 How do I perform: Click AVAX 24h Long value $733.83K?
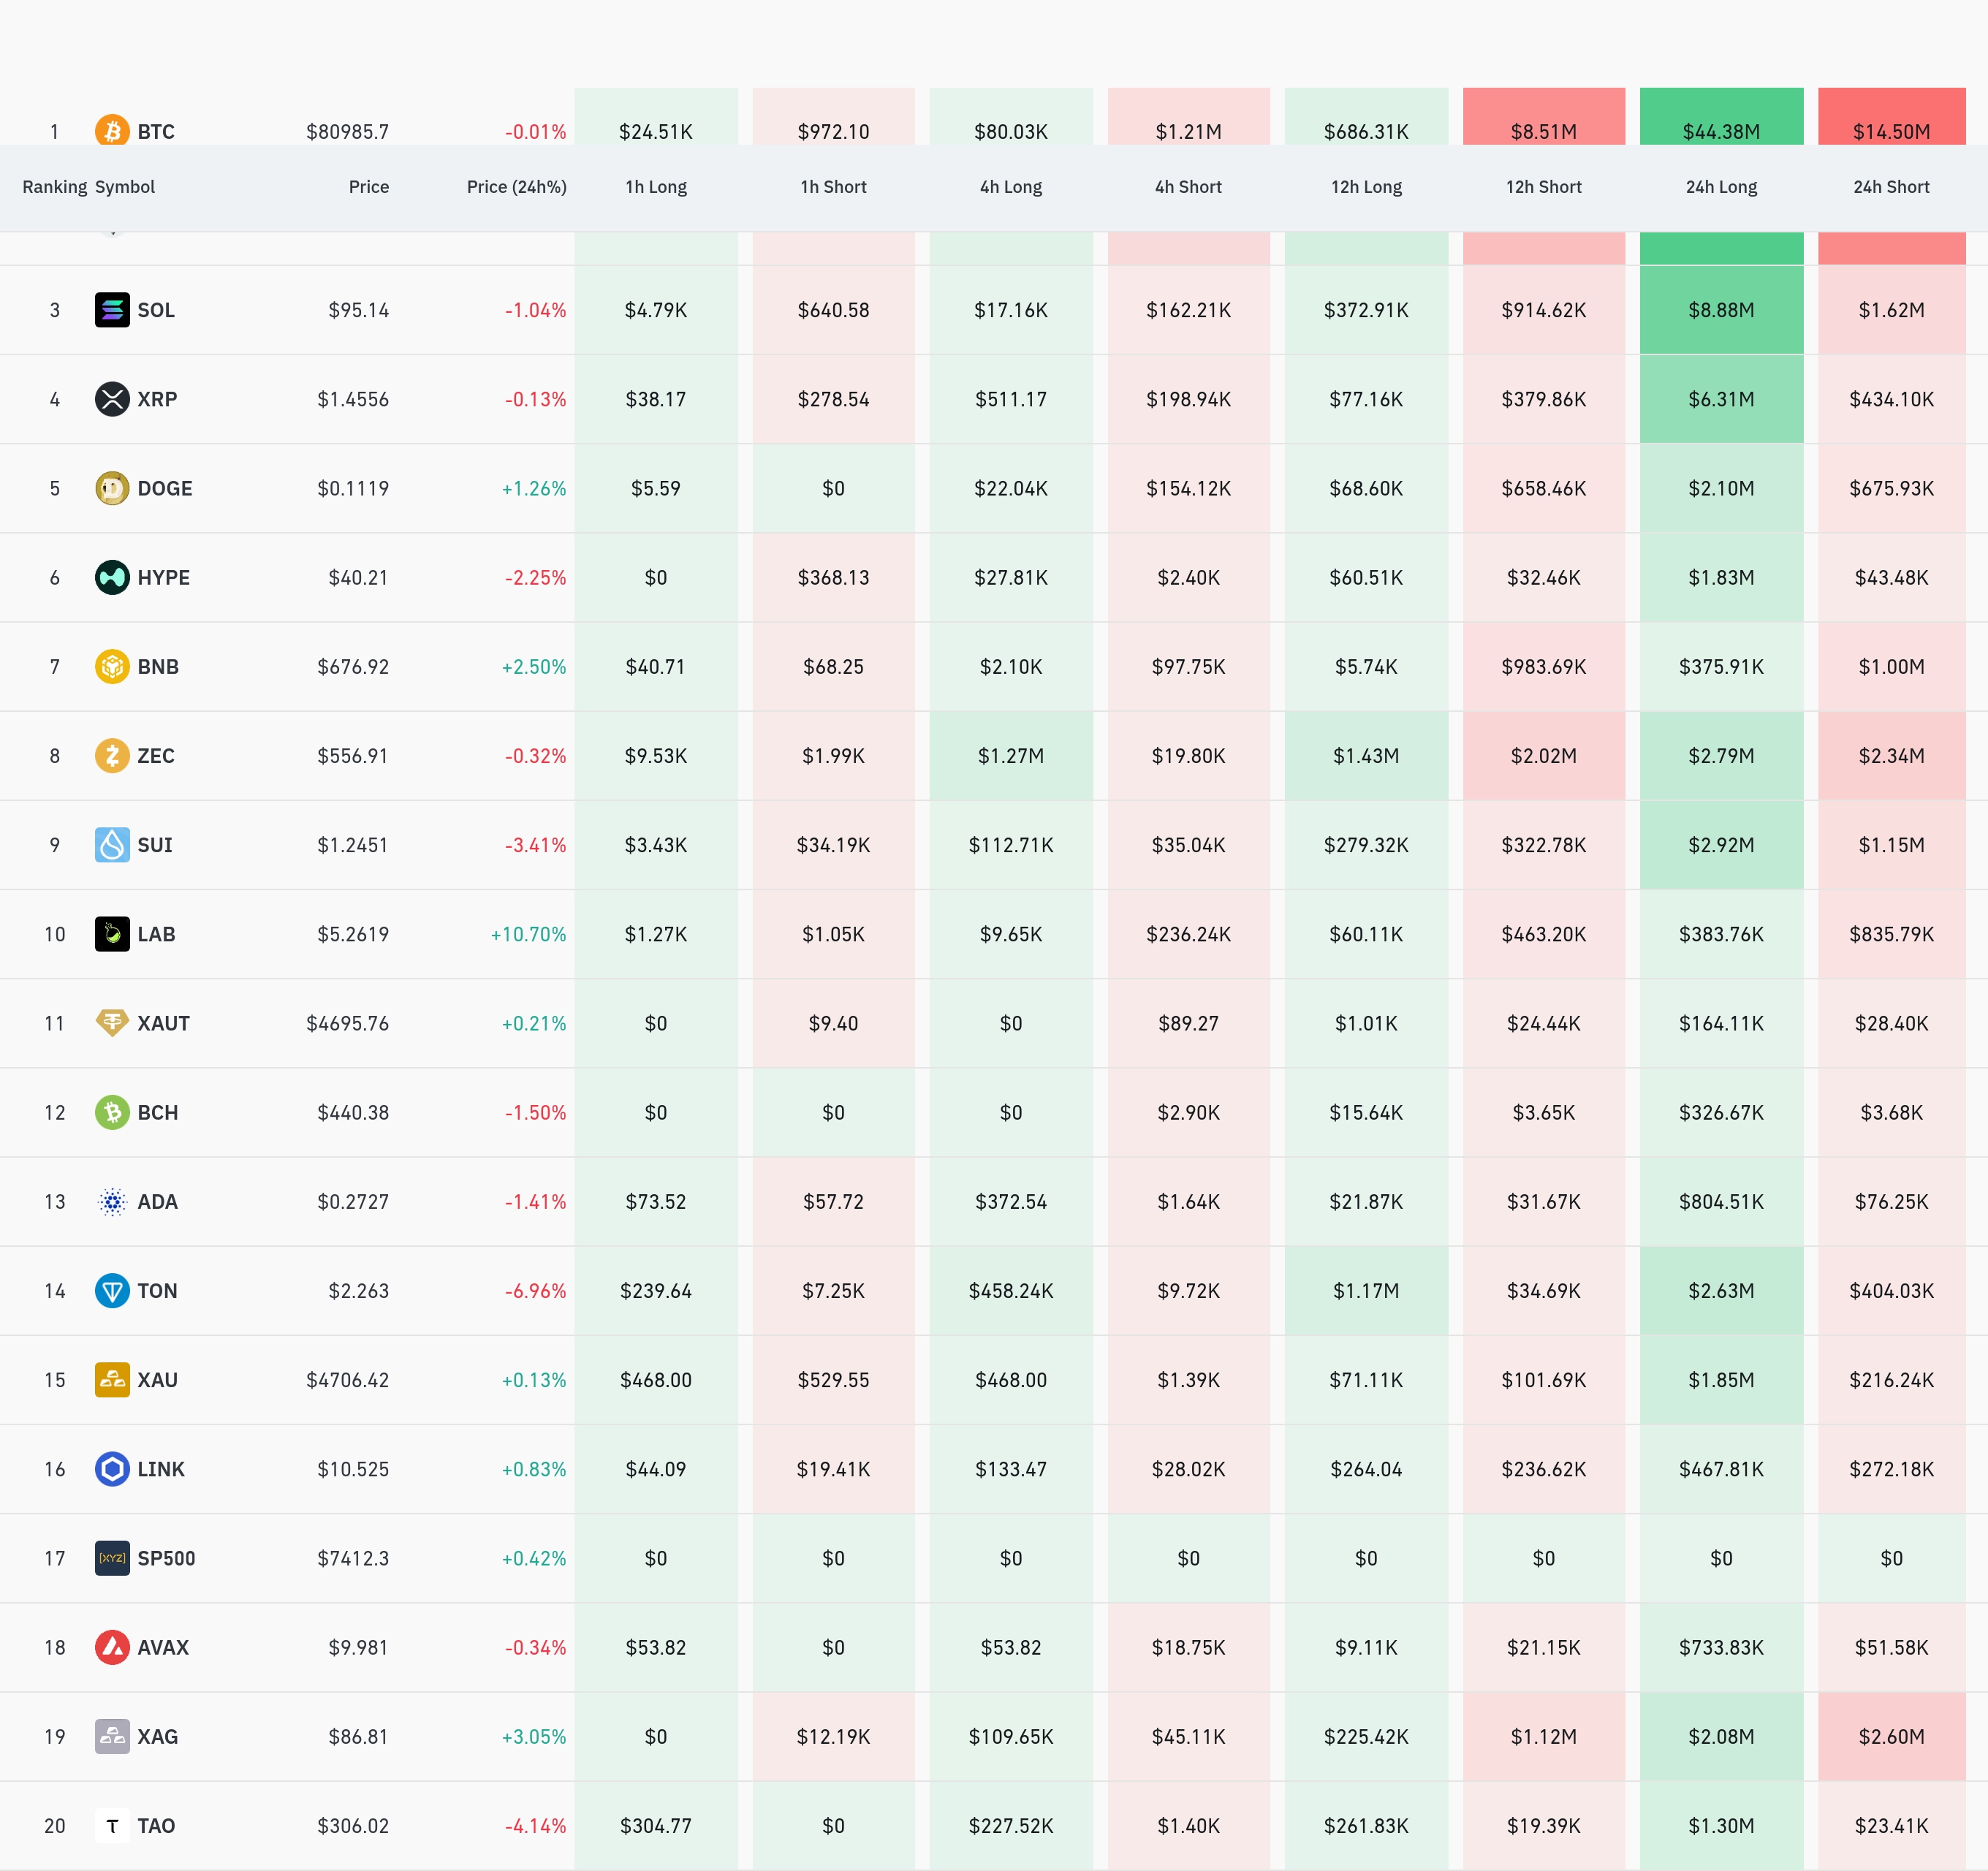pos(1722,1647)
